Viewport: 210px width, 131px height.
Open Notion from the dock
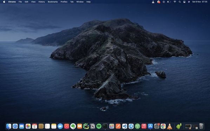pyautogui.click(x=92, y=126)
